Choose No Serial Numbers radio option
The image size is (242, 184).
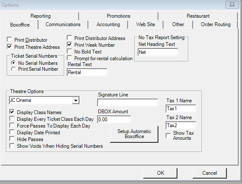[14, 63]
